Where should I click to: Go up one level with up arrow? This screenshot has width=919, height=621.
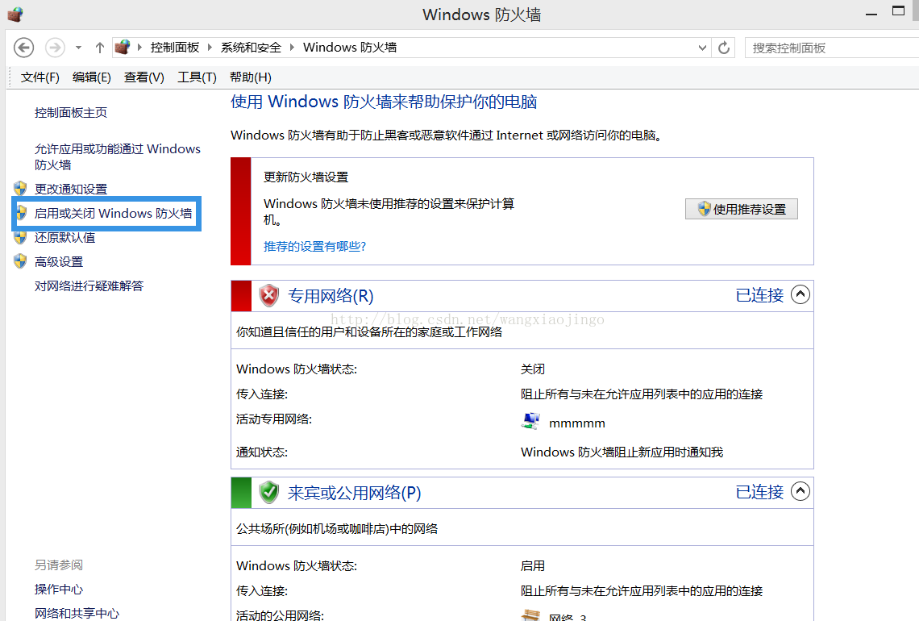pos(100,48)
